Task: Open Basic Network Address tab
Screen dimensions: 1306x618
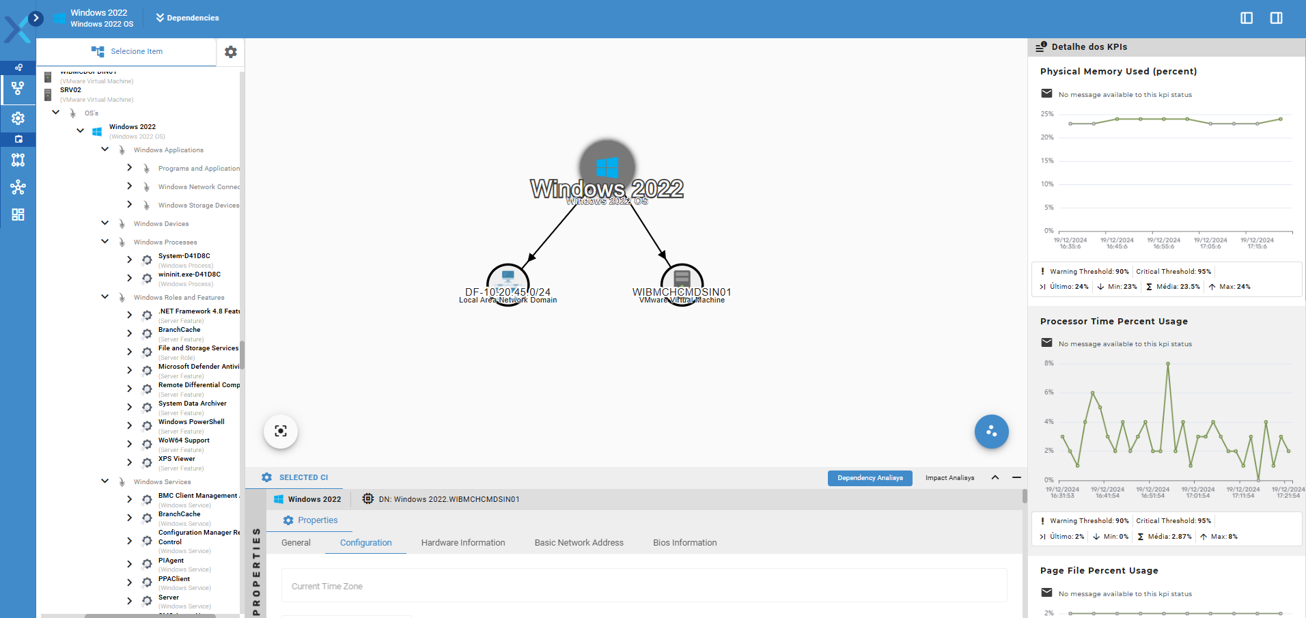Action: click(x=579, y=543)
